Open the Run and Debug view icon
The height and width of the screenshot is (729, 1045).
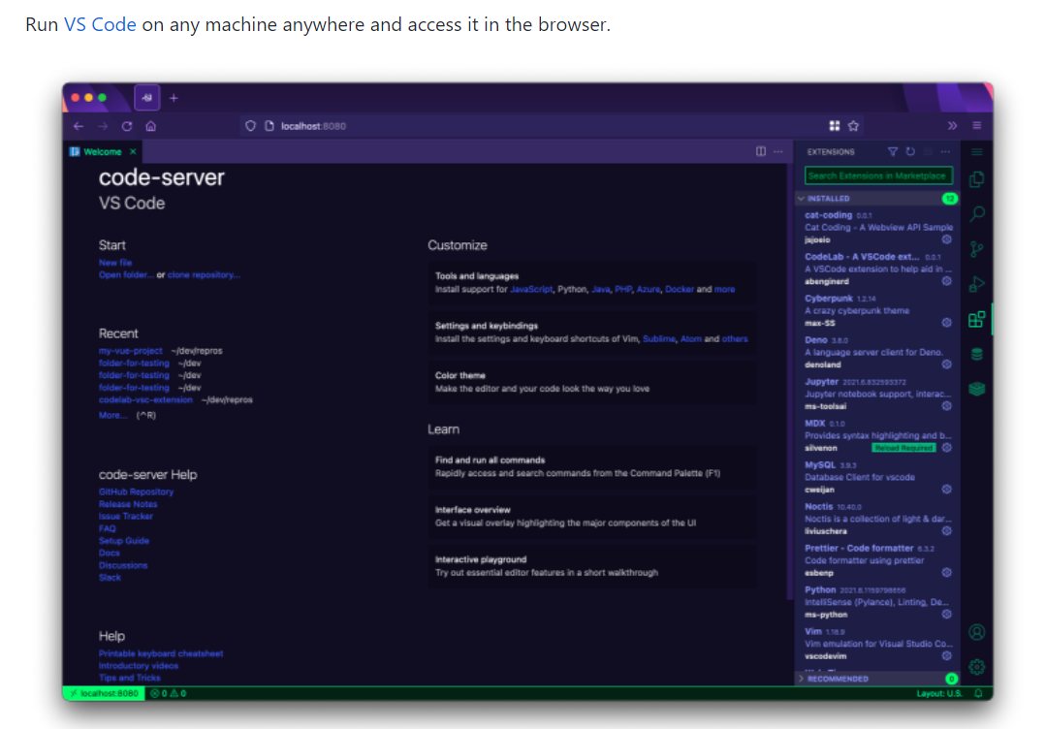pyautogui.click(x=976, y=284)
